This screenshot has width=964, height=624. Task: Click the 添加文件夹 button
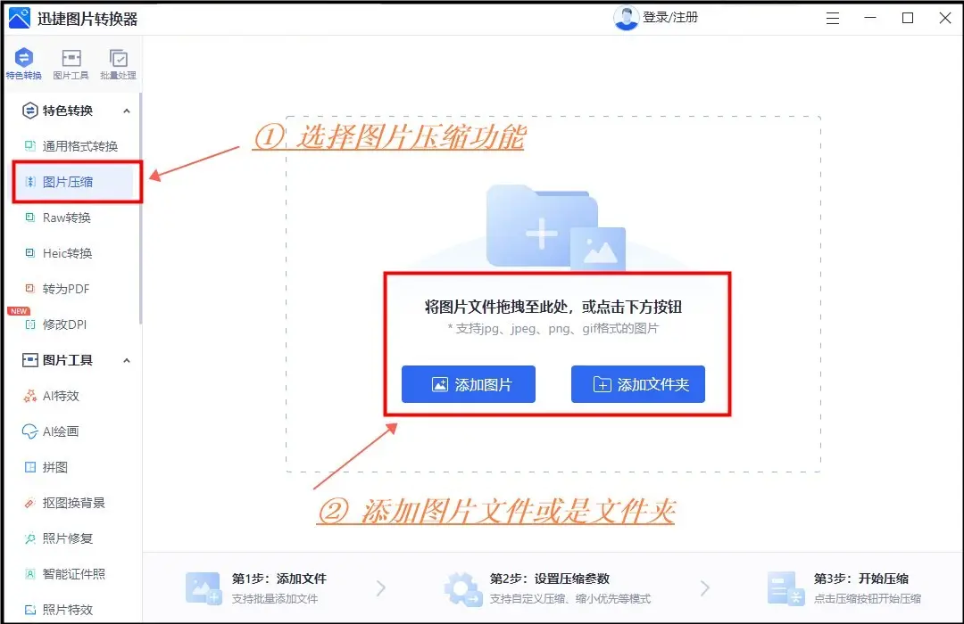click(x=638, y=384)
